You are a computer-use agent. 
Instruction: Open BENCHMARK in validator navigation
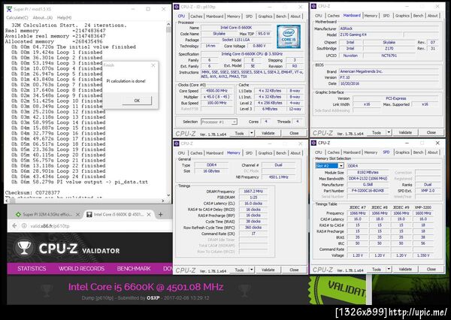click(134, 268)
